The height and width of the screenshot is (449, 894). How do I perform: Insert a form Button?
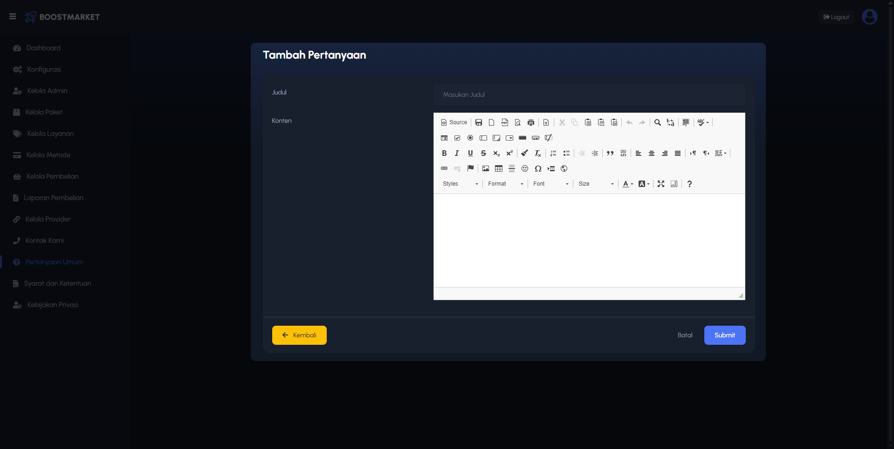(x=523, y=138)
